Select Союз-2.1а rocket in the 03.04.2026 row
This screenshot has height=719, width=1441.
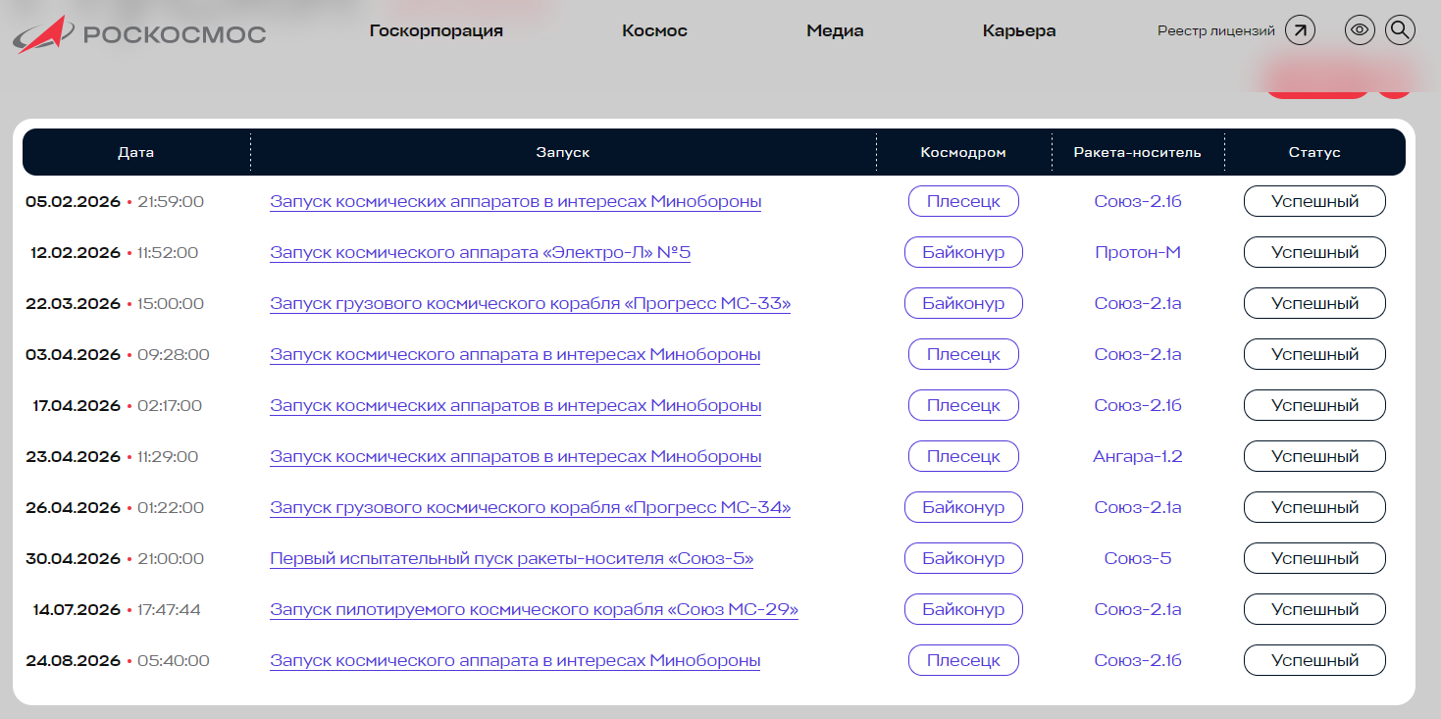[1138, 355]
